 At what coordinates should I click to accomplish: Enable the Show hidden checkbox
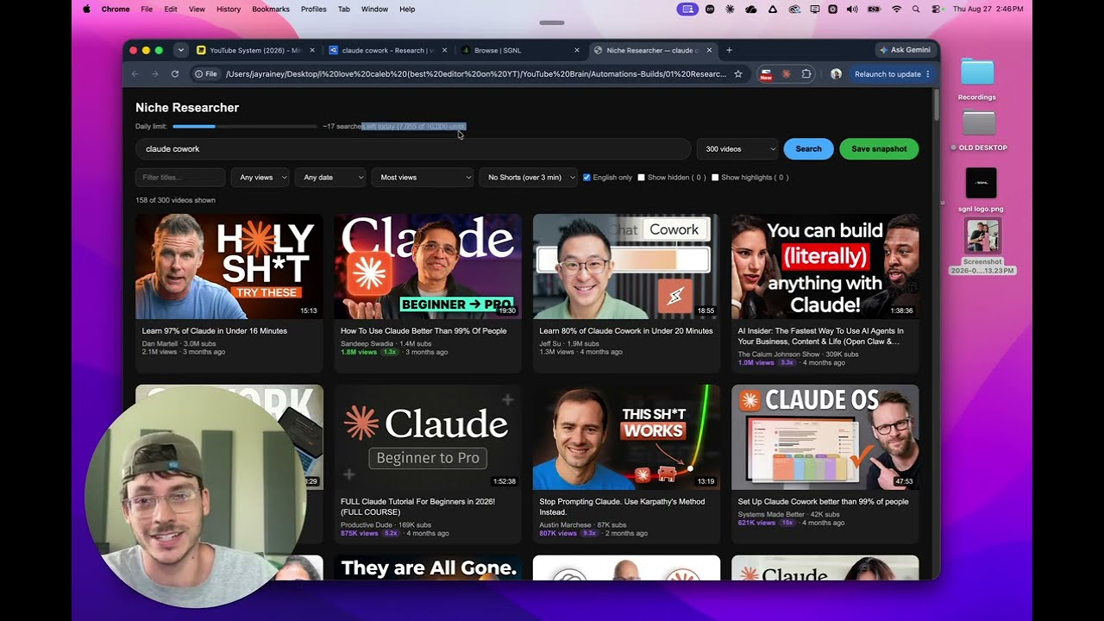click(x=641, y=178)
